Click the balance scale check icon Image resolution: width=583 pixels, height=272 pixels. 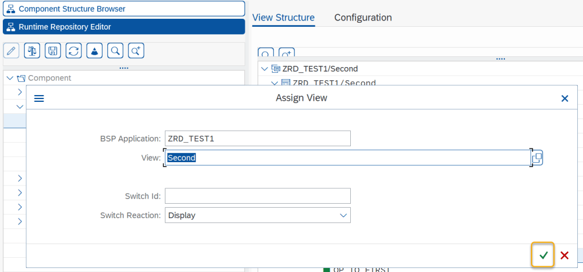click(x=32, y=51)
